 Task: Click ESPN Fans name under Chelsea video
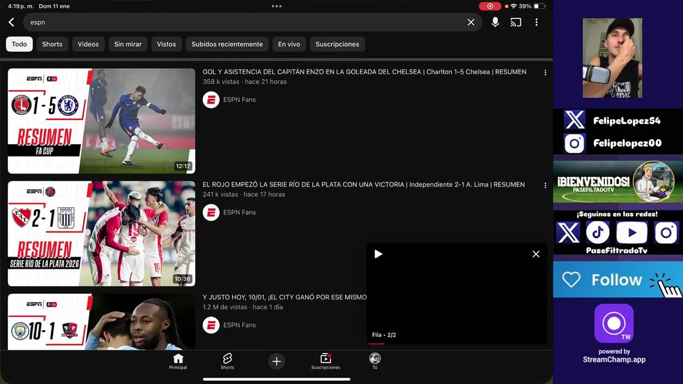240,100
